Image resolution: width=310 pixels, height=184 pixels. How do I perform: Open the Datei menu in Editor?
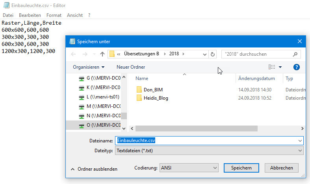pyautogui.click(x=8, y=15)
